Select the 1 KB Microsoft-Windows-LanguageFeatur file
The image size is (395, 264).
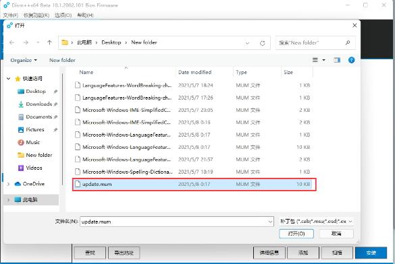pos(194,135)
